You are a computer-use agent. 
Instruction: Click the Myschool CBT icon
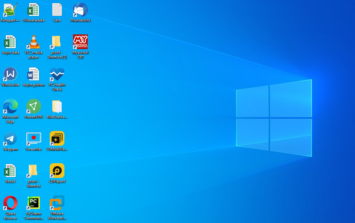point(80,42)
